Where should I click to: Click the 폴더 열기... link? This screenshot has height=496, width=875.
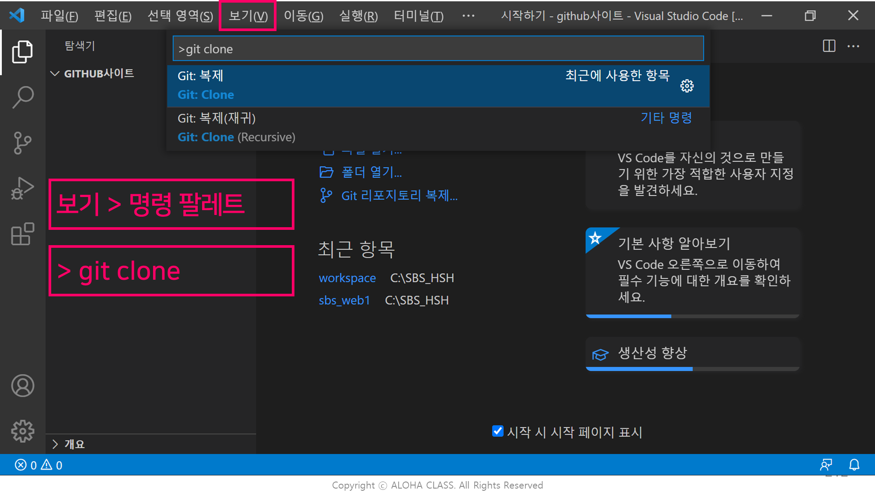[371, 172]
